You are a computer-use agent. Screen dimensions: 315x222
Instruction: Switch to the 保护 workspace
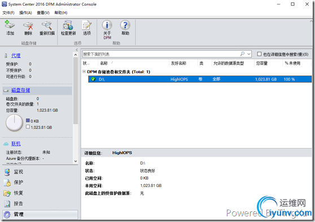click(x=18, y=183)
